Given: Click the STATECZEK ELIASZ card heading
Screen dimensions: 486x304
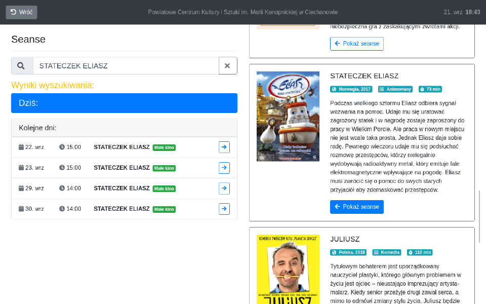Looking at the screenshot, I should [x=364, y=76].
